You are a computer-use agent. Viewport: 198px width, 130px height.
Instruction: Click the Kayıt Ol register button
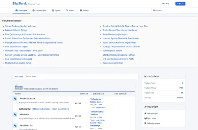(180, 4)
